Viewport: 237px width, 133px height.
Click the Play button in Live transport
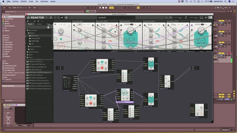click(100, 8)
